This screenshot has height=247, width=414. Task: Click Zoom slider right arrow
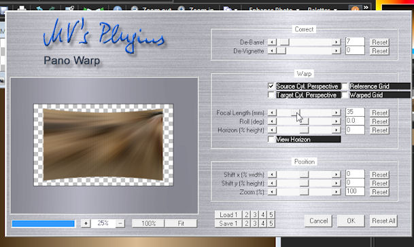(336, 192)
